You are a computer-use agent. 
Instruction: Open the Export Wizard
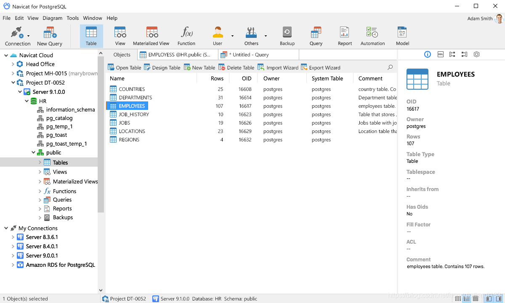(x=321, y=67)
